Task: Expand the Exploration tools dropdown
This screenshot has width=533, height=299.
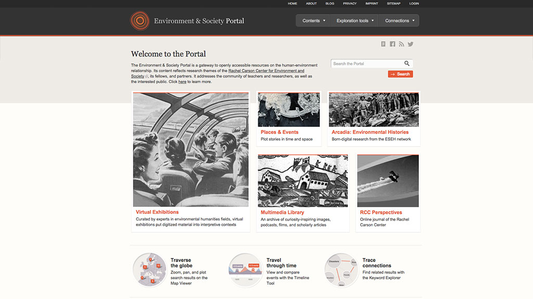Action: [354, 21]
